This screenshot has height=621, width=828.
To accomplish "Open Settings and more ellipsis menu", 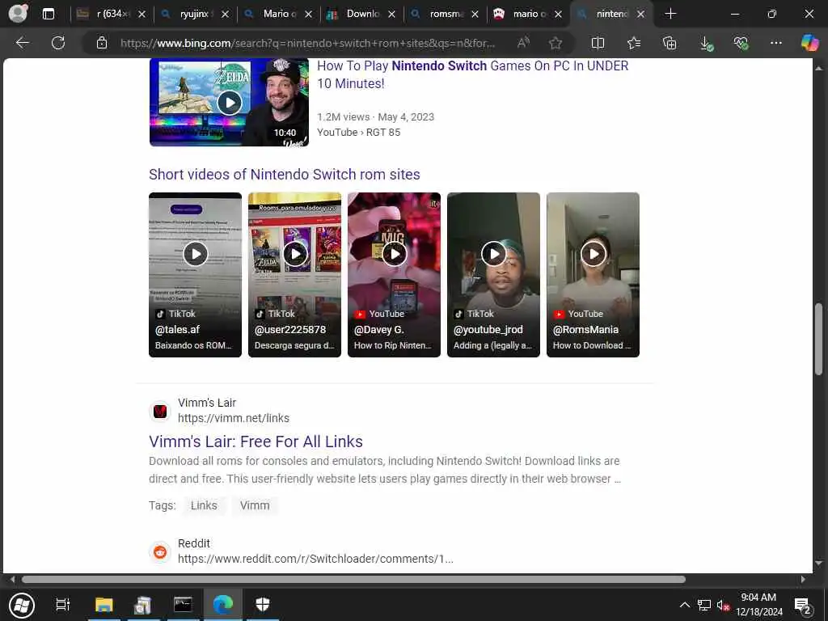I will pyautogui.click(x=776, y=43).
